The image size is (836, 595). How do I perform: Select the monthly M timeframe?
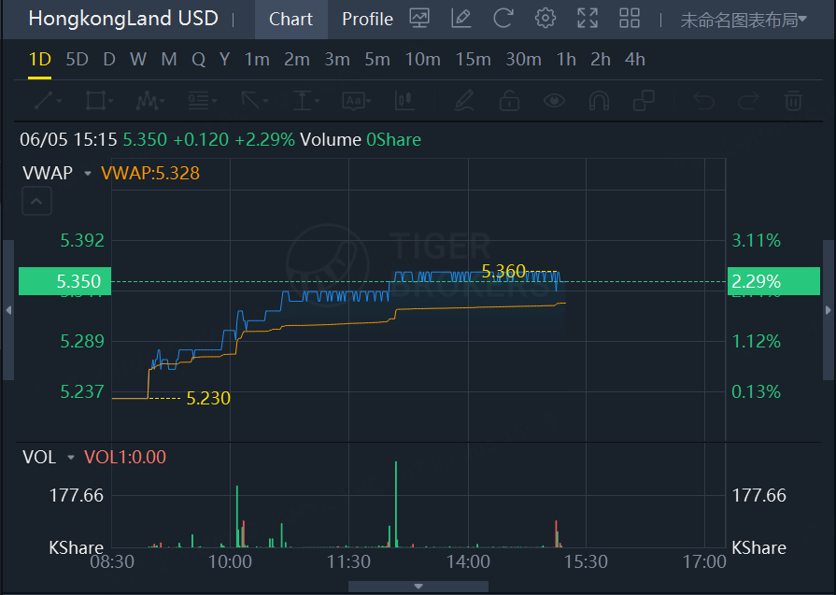click(169, 59)
